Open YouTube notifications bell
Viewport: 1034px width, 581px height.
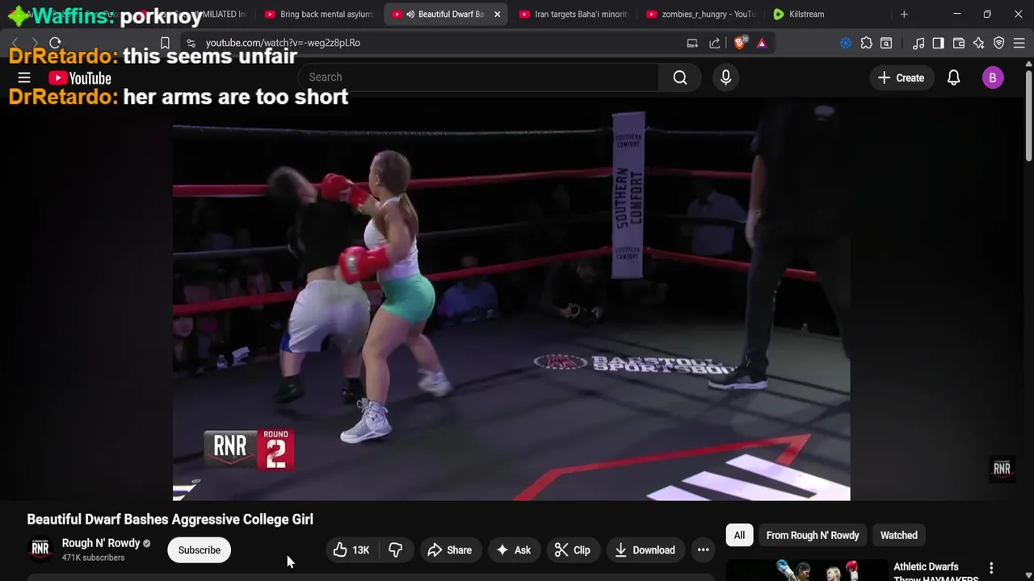point(953,77)
